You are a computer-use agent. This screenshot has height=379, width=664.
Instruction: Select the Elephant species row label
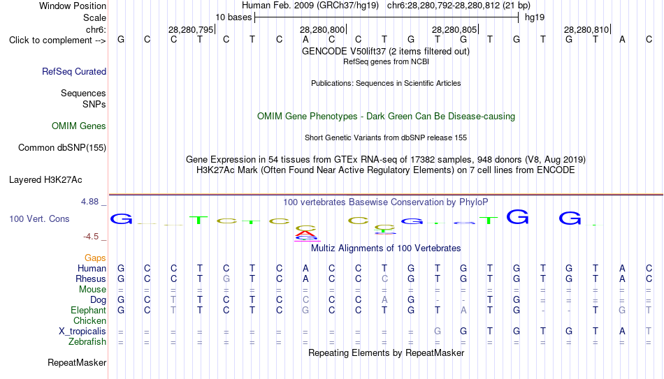pos(88,310)
